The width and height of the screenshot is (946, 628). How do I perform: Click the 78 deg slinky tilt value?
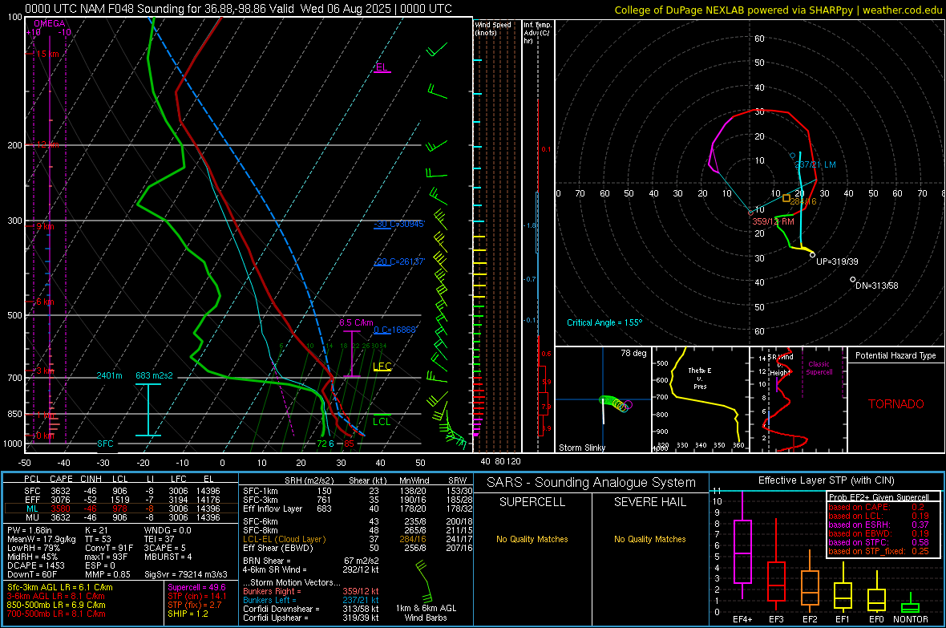pyautogui.click(x=633, y=353)
